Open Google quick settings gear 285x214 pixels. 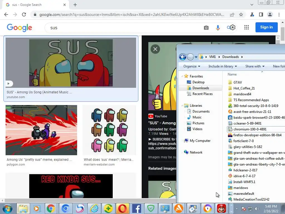233,28
